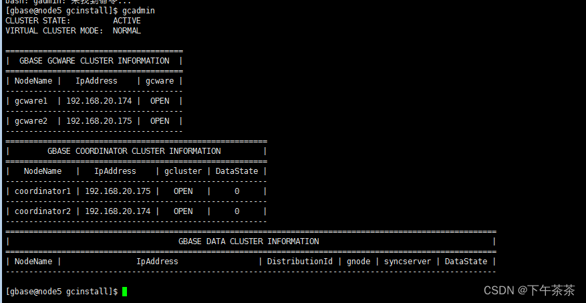Click NodeName header in gcware table

(33, 81)
